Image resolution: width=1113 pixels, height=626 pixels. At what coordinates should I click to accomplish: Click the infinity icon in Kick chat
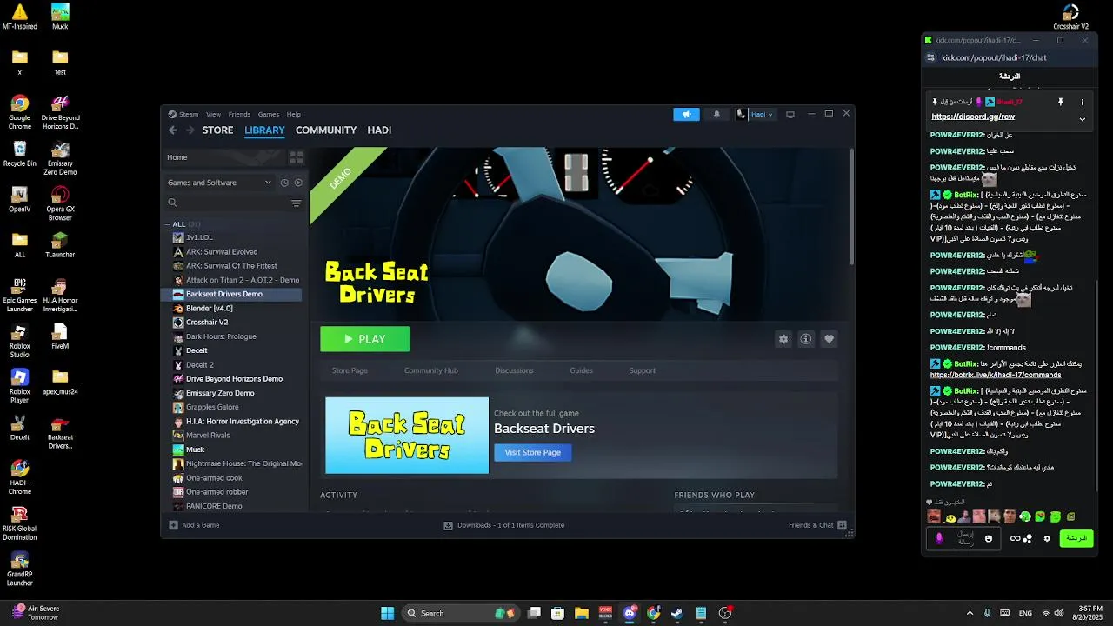1015,539
